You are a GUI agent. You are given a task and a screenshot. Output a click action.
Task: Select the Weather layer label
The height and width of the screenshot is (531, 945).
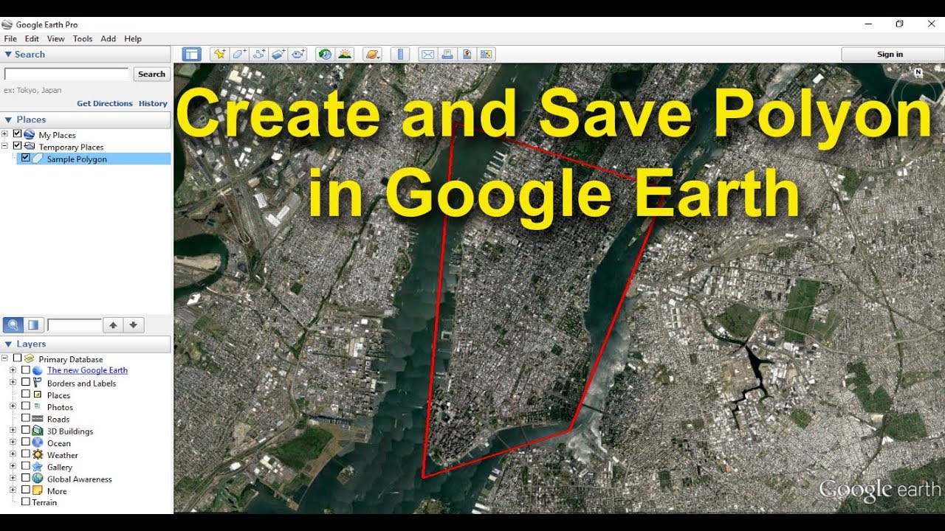coord(62,455)
